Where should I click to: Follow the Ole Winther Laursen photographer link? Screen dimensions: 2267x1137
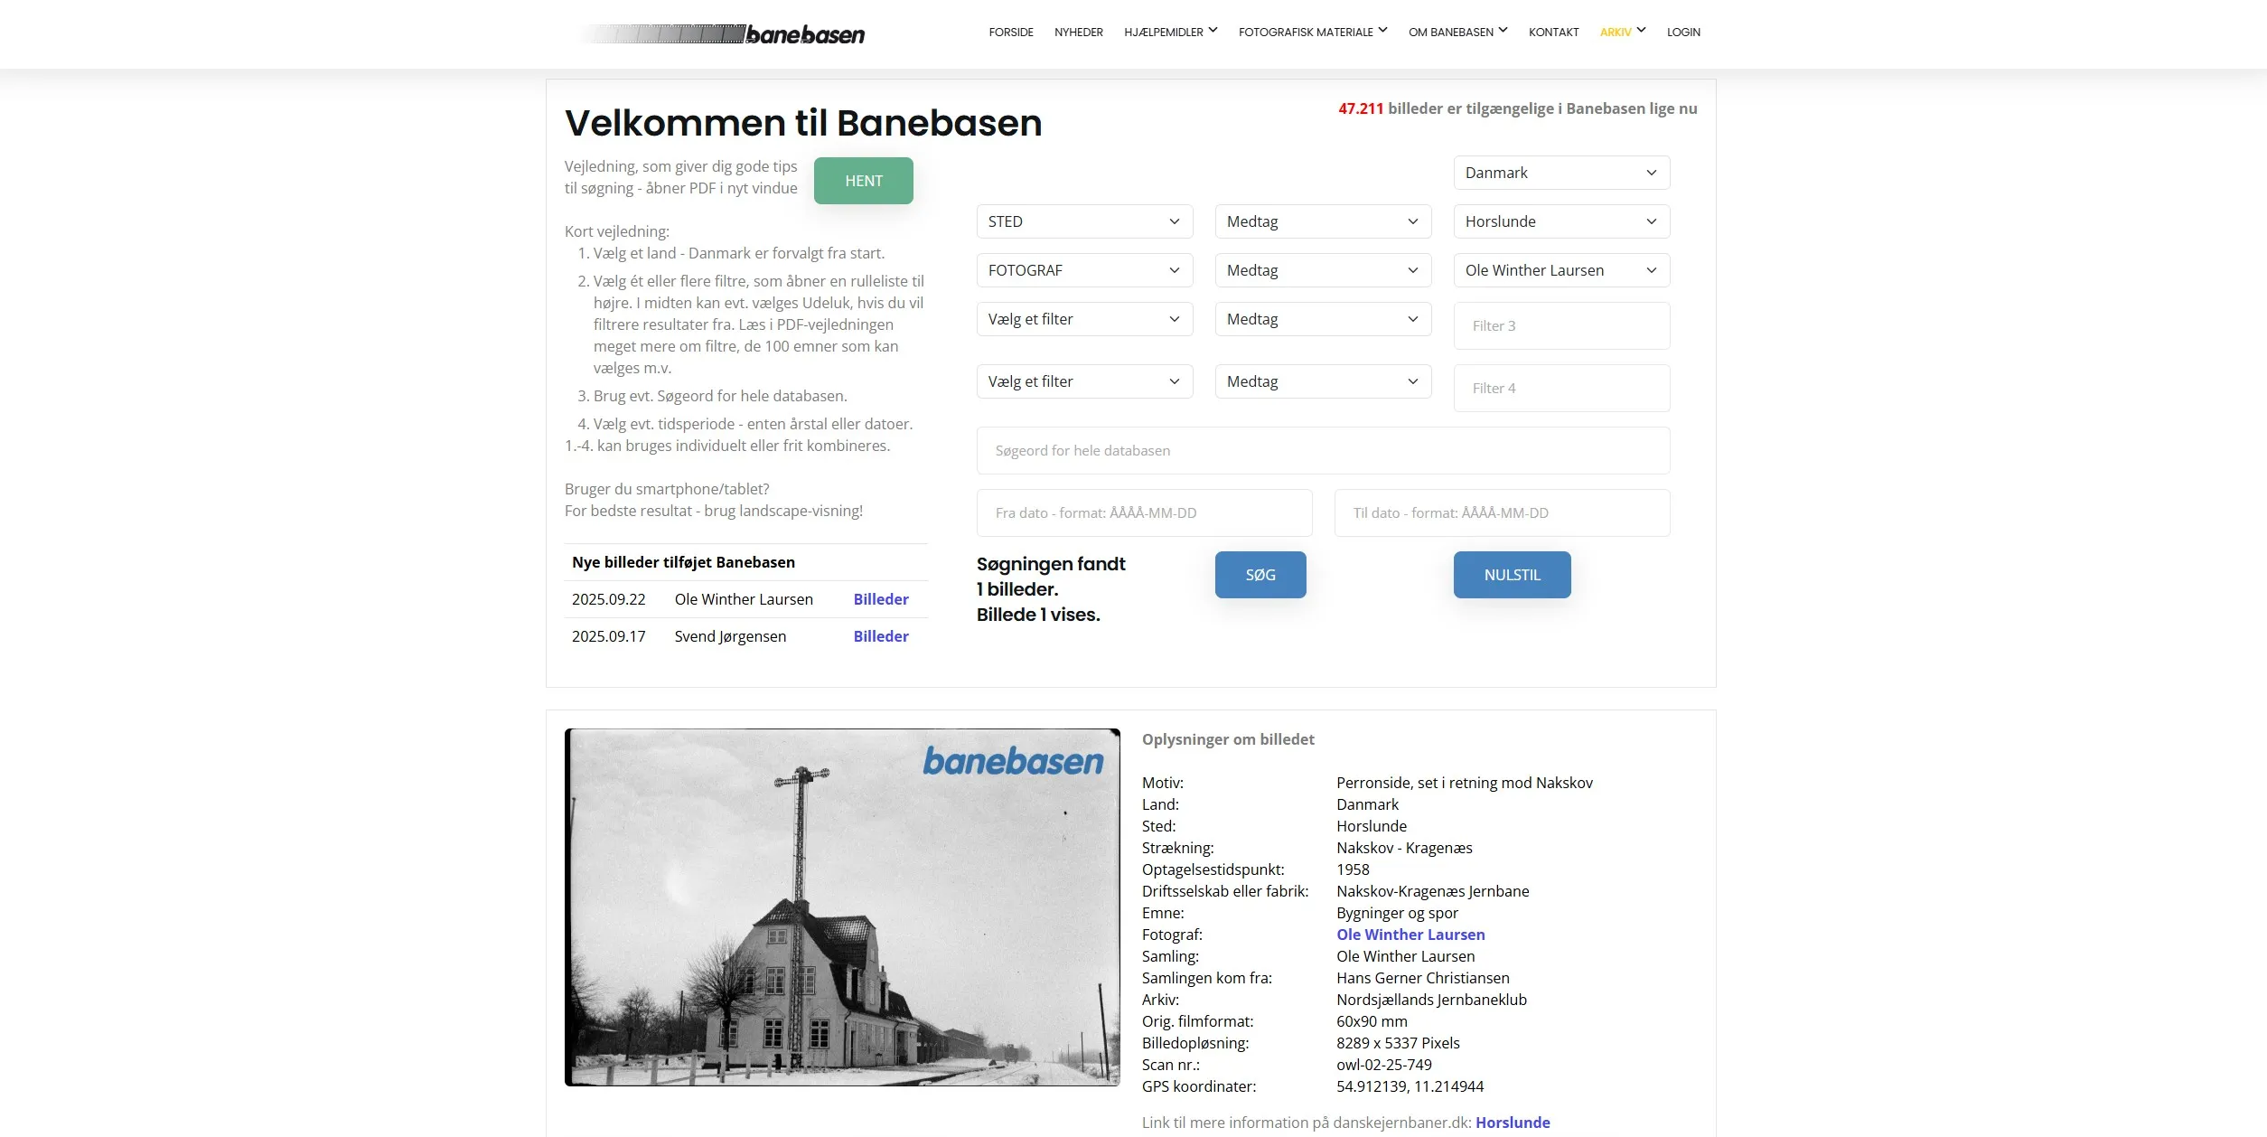1410,935
